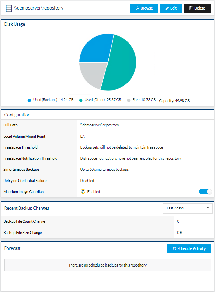Click the teal Used (Other) pie slice
The width and height of the screenshot is (215, 292).
121,63
